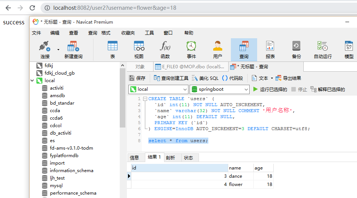Run selected query (运行已选择的)
Image resolution: width=357 pixels, height=198 pixels.
[270, 89]
